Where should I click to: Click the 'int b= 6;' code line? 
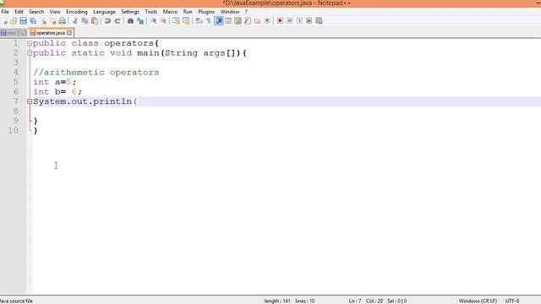(57, 92)
